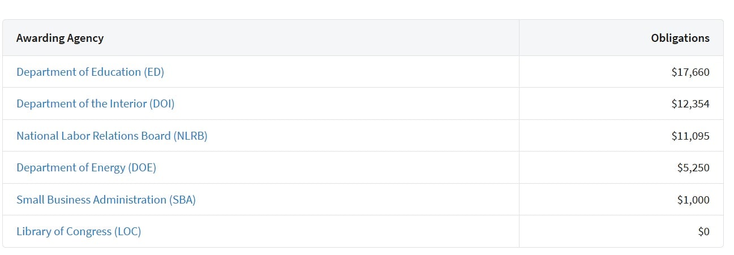Screen dimensions: 734x255
Task: Select the National Labor Relations Board row
Action: [x=363, y=136]
